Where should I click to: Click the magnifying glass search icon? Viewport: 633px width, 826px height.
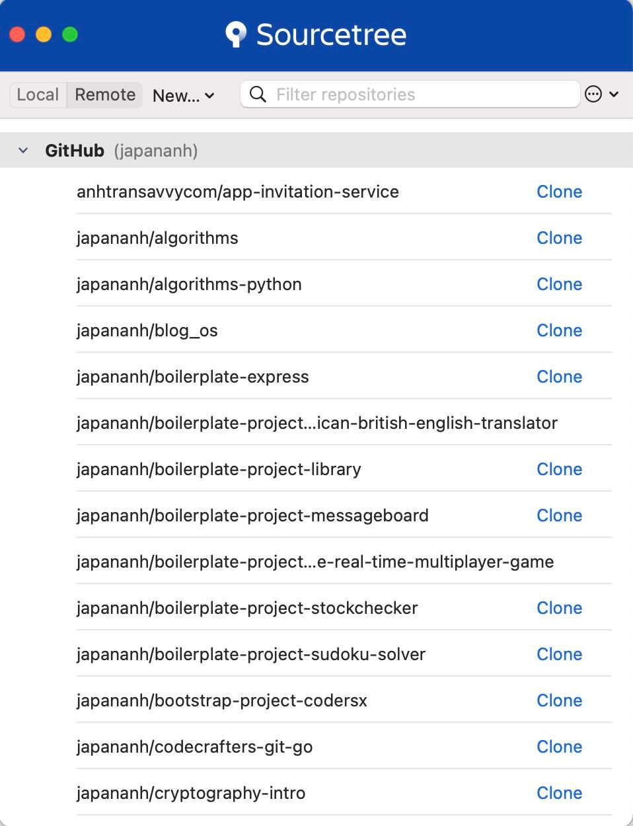click(x=258, y=94)
